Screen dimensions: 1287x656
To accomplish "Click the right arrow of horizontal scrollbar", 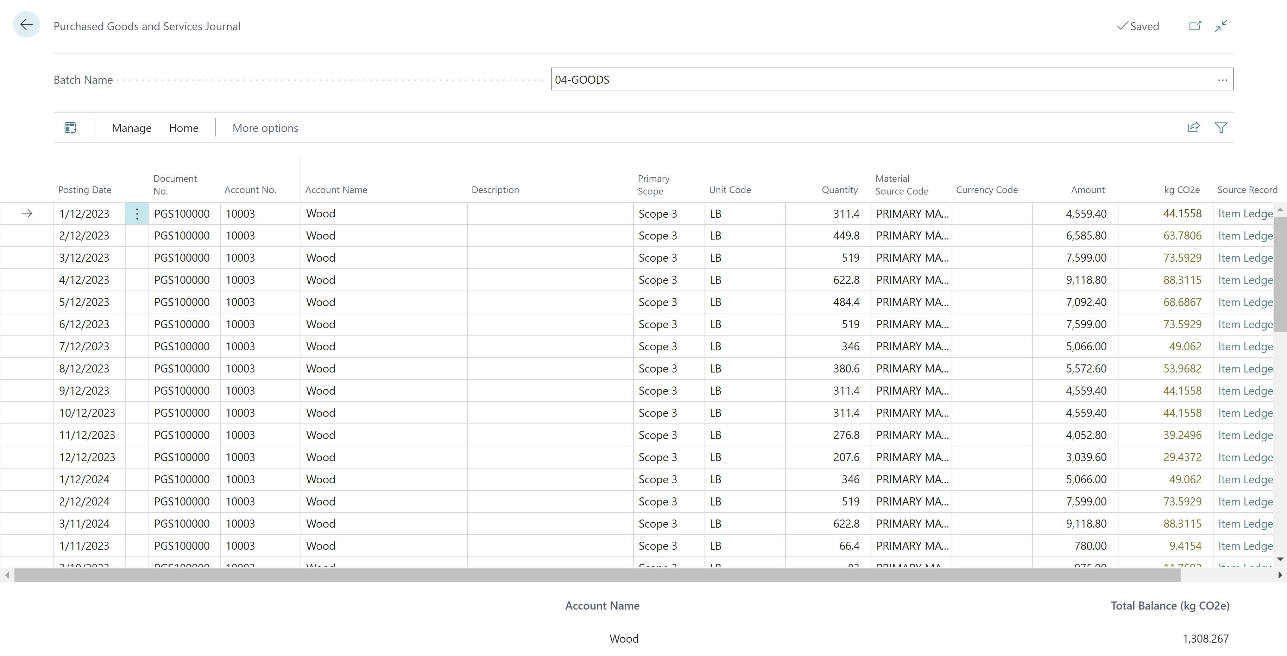I will 1280,575.
